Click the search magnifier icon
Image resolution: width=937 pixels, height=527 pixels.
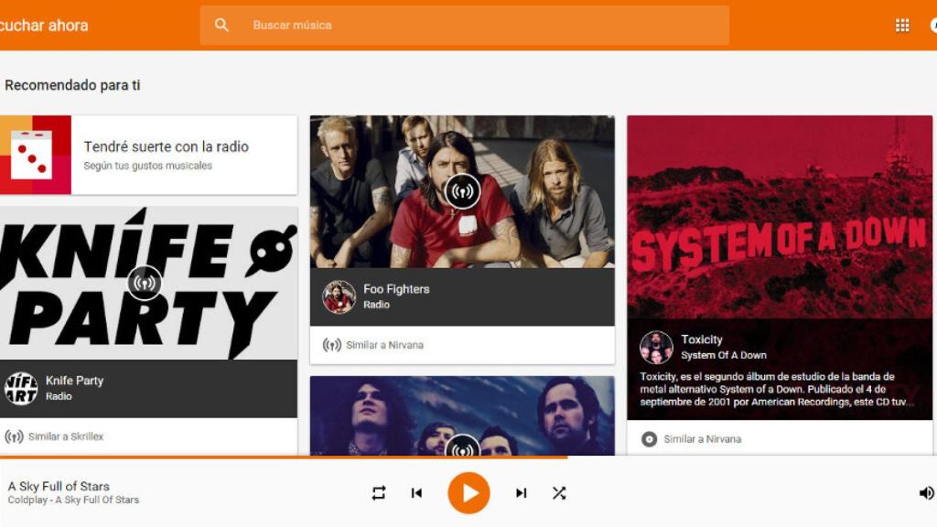point(221,25)
